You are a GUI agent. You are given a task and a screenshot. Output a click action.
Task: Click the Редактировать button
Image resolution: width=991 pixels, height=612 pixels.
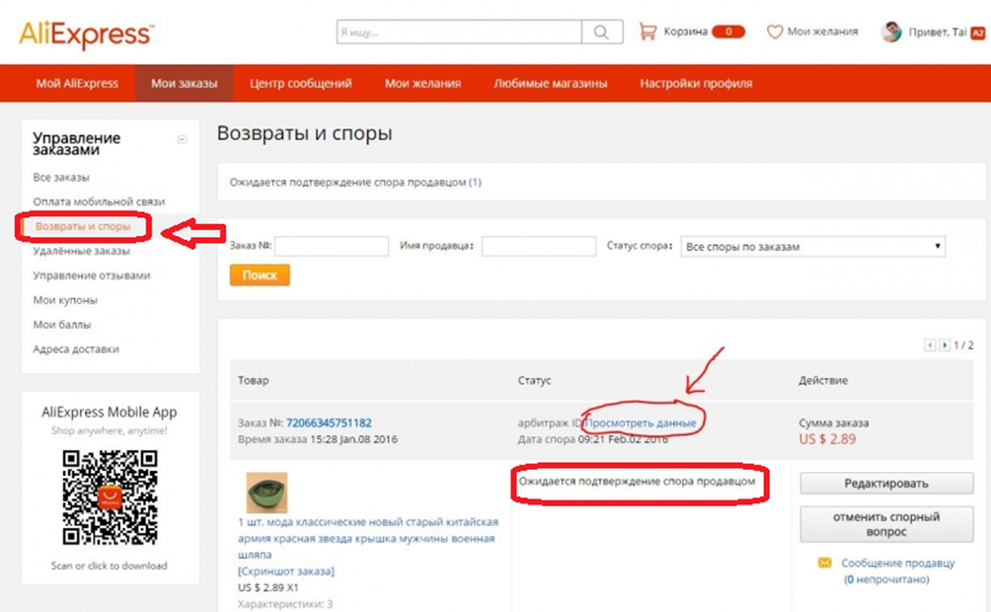[x=886, y=484]
